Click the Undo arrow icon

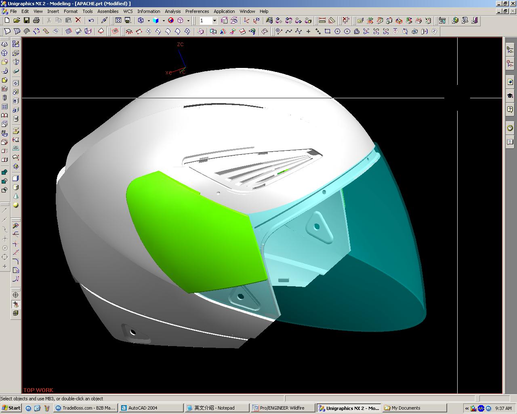(x=91, y=20)
